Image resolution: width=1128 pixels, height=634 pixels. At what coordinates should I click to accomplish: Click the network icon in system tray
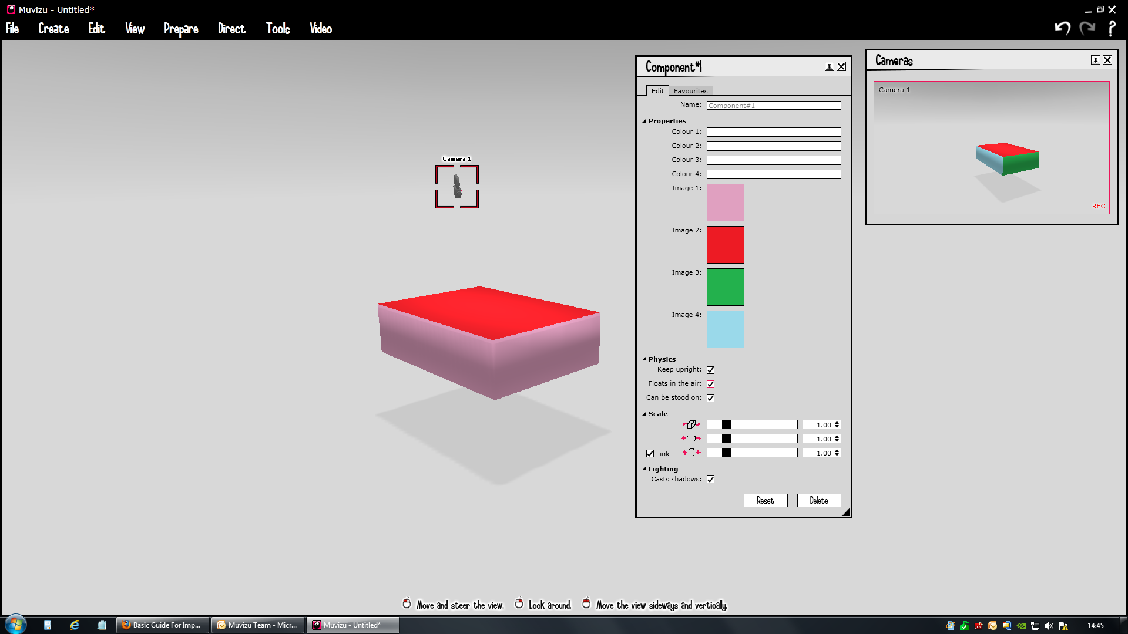click(x=1035, y=626)
